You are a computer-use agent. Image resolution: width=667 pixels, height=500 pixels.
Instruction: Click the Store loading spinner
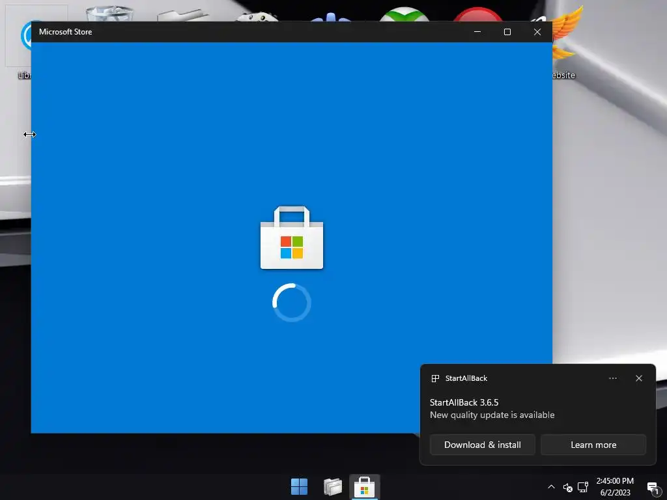[x=292, y=302]
